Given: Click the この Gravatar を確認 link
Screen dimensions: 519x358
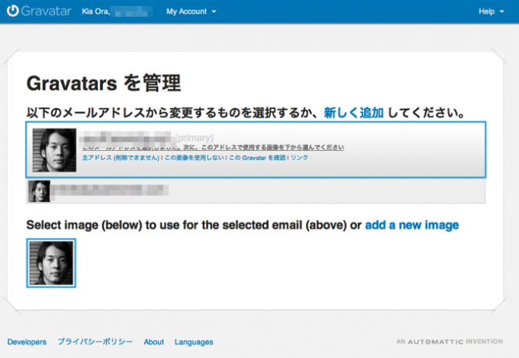Looking at the screenshot, I should pyautogui.click(x=257, y=158).
